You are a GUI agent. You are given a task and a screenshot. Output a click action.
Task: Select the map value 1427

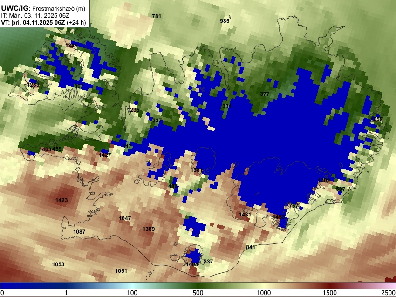[105, 155]
